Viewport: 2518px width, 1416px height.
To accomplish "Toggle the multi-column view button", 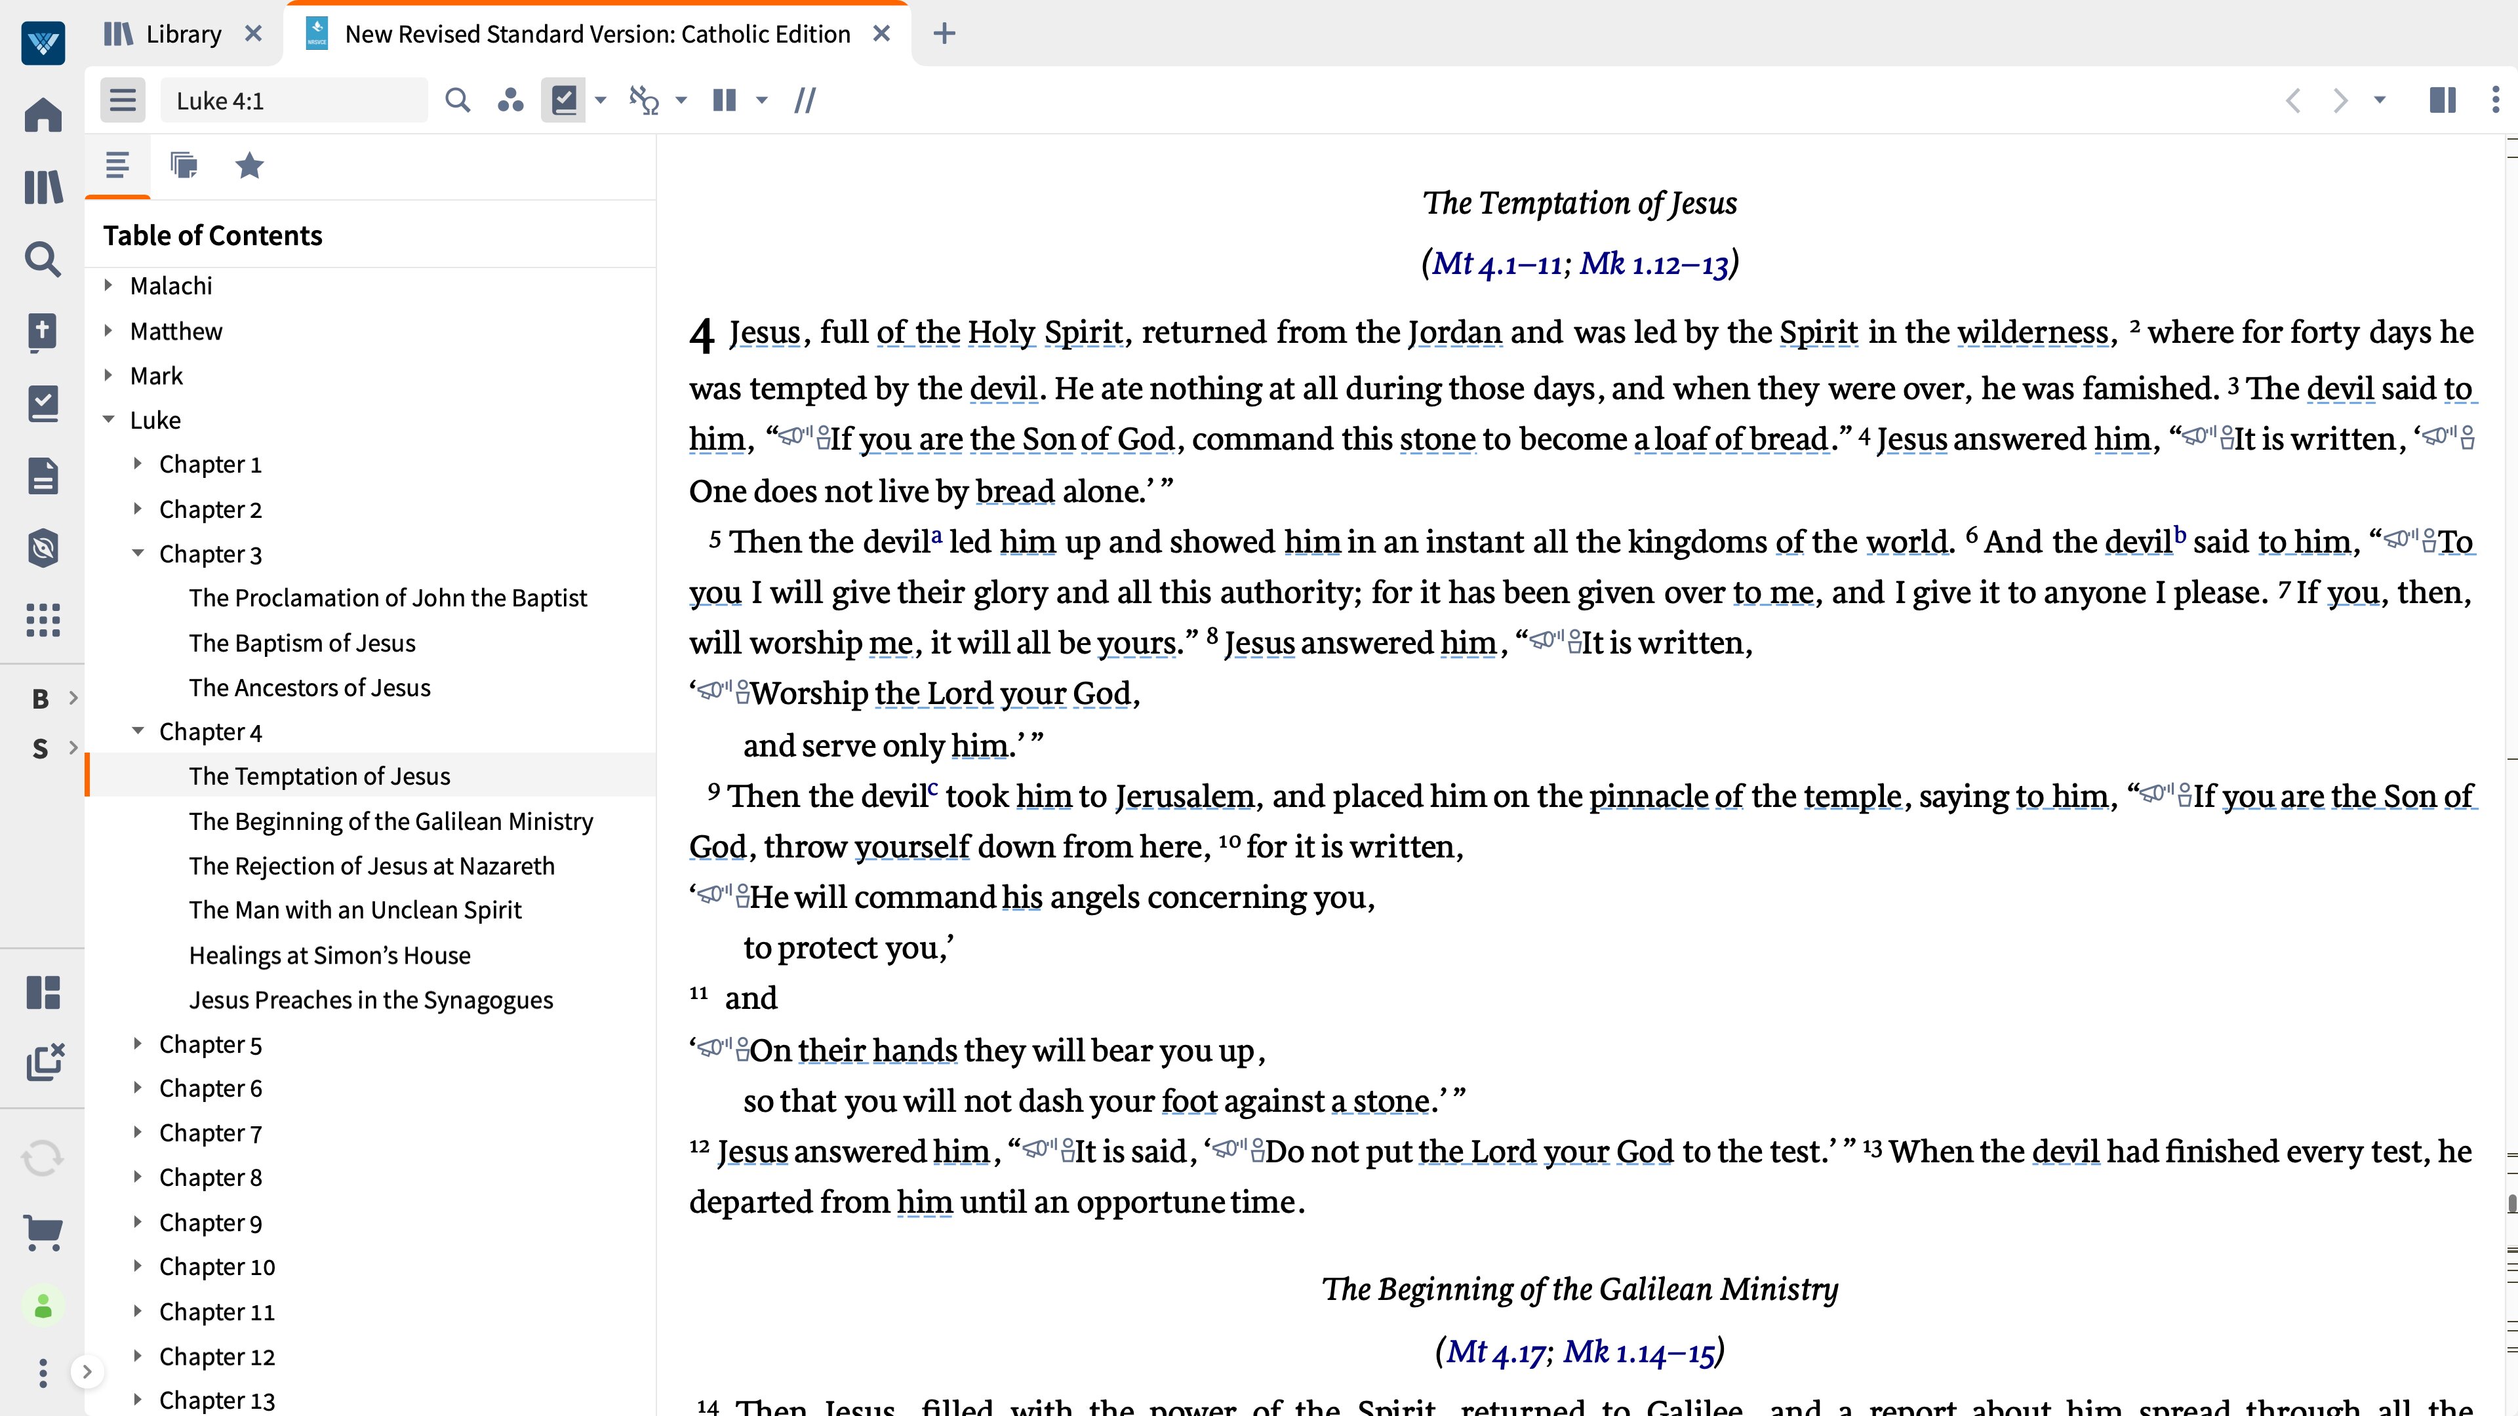I will coord(725,100).
